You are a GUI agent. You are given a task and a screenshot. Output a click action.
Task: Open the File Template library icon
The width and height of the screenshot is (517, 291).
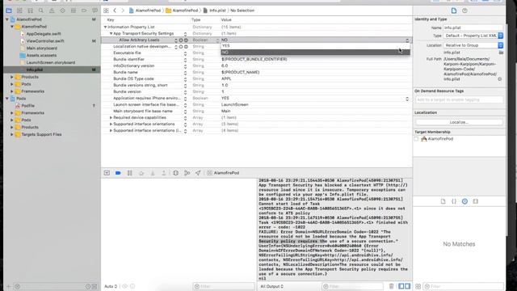pyautogui.click(x=443, y=201)
